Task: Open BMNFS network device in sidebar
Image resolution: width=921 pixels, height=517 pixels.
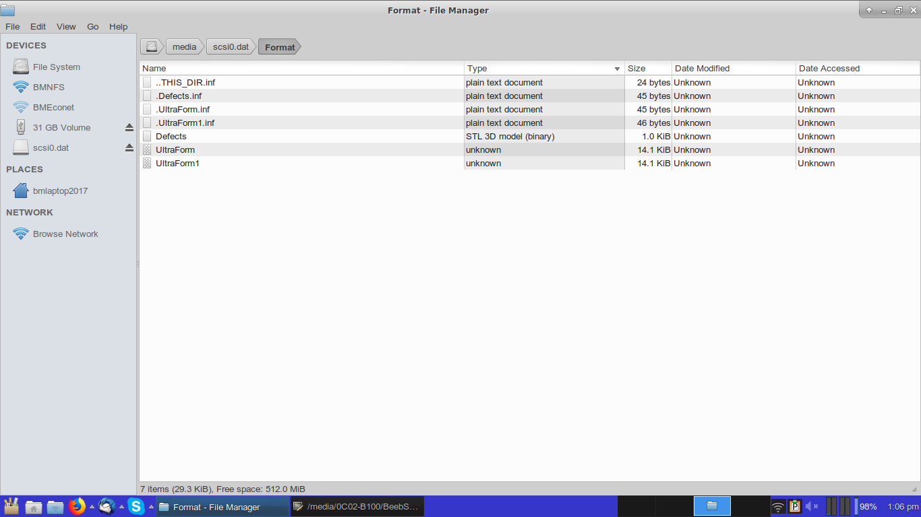Action: [49, 88]
